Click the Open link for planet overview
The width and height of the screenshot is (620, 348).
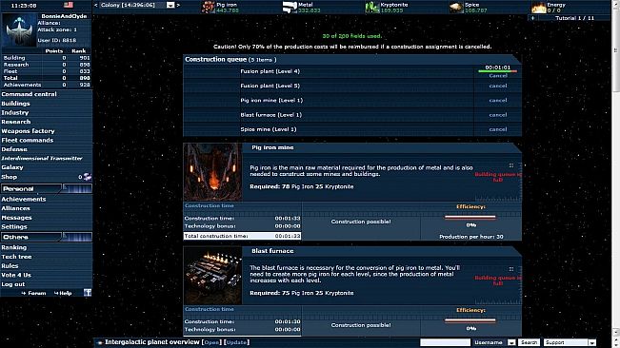click(x=211, y=342)
